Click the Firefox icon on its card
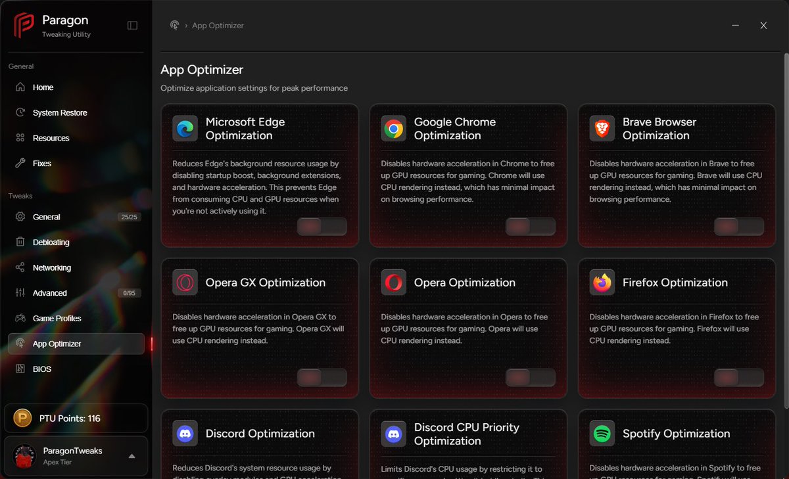789x479 pixels. click(x=602, y=283)
